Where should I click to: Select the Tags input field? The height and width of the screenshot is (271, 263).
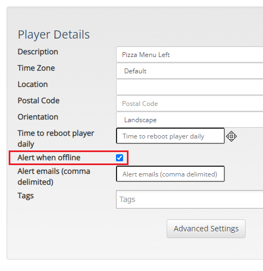point(189,199)
